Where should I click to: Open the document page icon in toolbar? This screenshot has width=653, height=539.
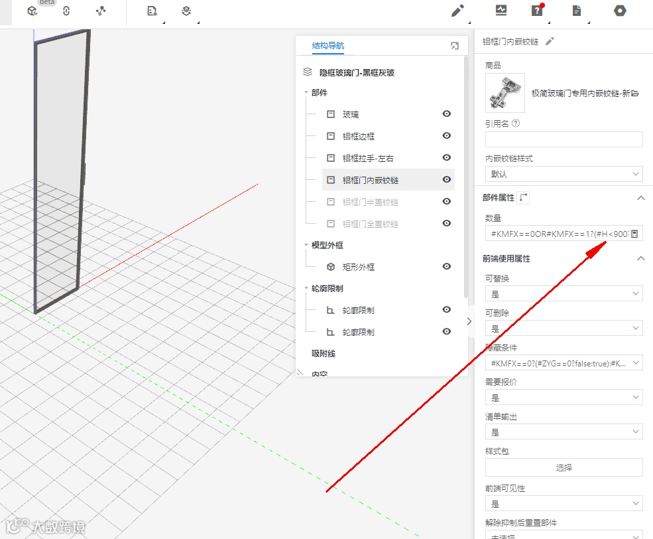click(x=577, y=11)
